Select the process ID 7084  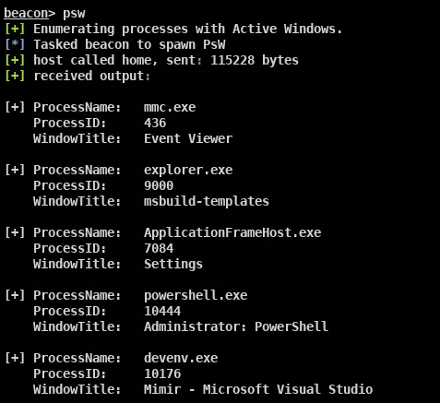[159, 248]
